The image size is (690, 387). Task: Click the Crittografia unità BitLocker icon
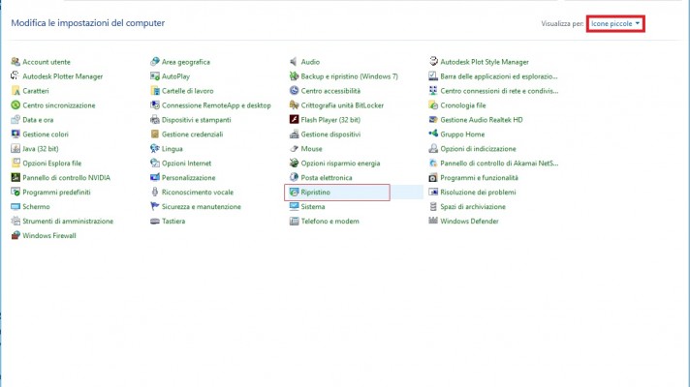click(x=294, y=105)
